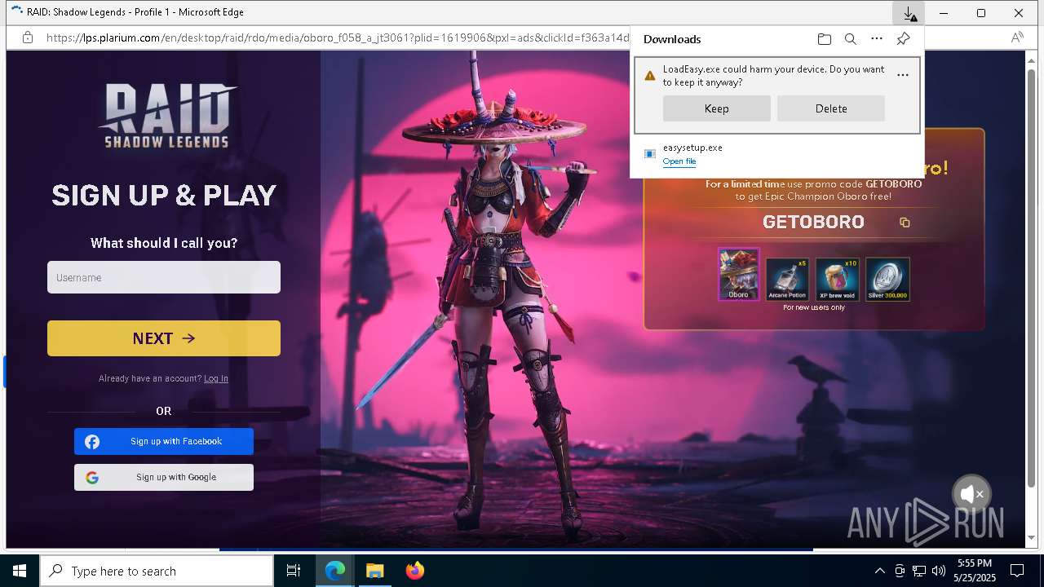Open the Windows Start menu
The width and height of the screenshot is (1044, 587).
click(x=20, y=571)
